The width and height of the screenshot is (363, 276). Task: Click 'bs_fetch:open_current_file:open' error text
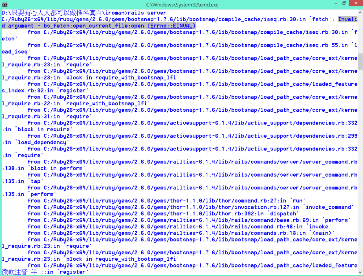click(x=94, y=26)
